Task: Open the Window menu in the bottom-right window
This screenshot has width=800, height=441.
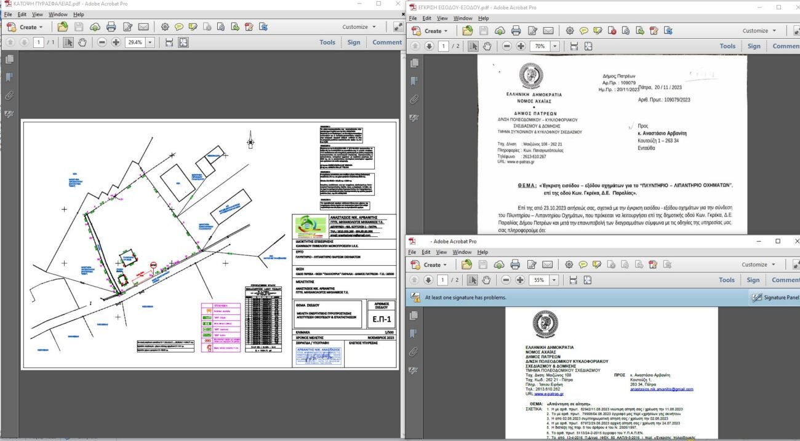Action: pyautogui.click(x=462, y=252)
